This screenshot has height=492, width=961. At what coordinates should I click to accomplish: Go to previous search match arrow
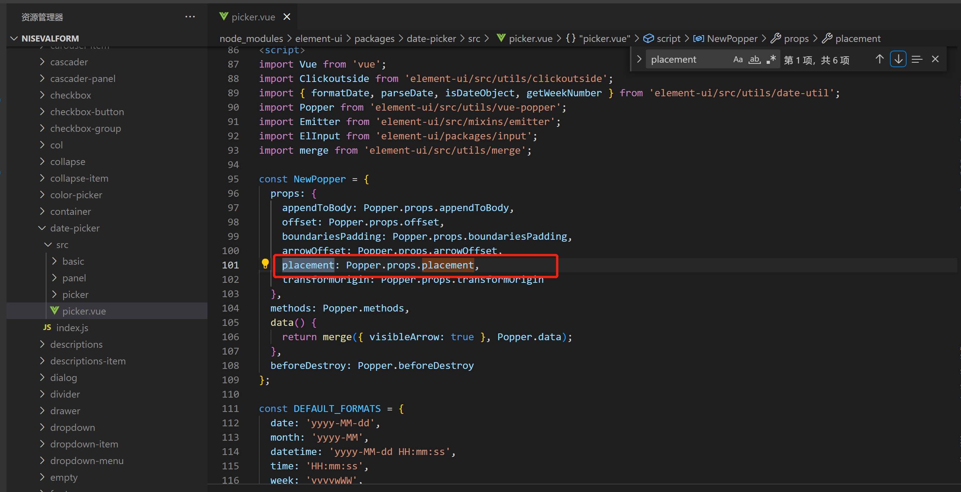coord(880,59)
